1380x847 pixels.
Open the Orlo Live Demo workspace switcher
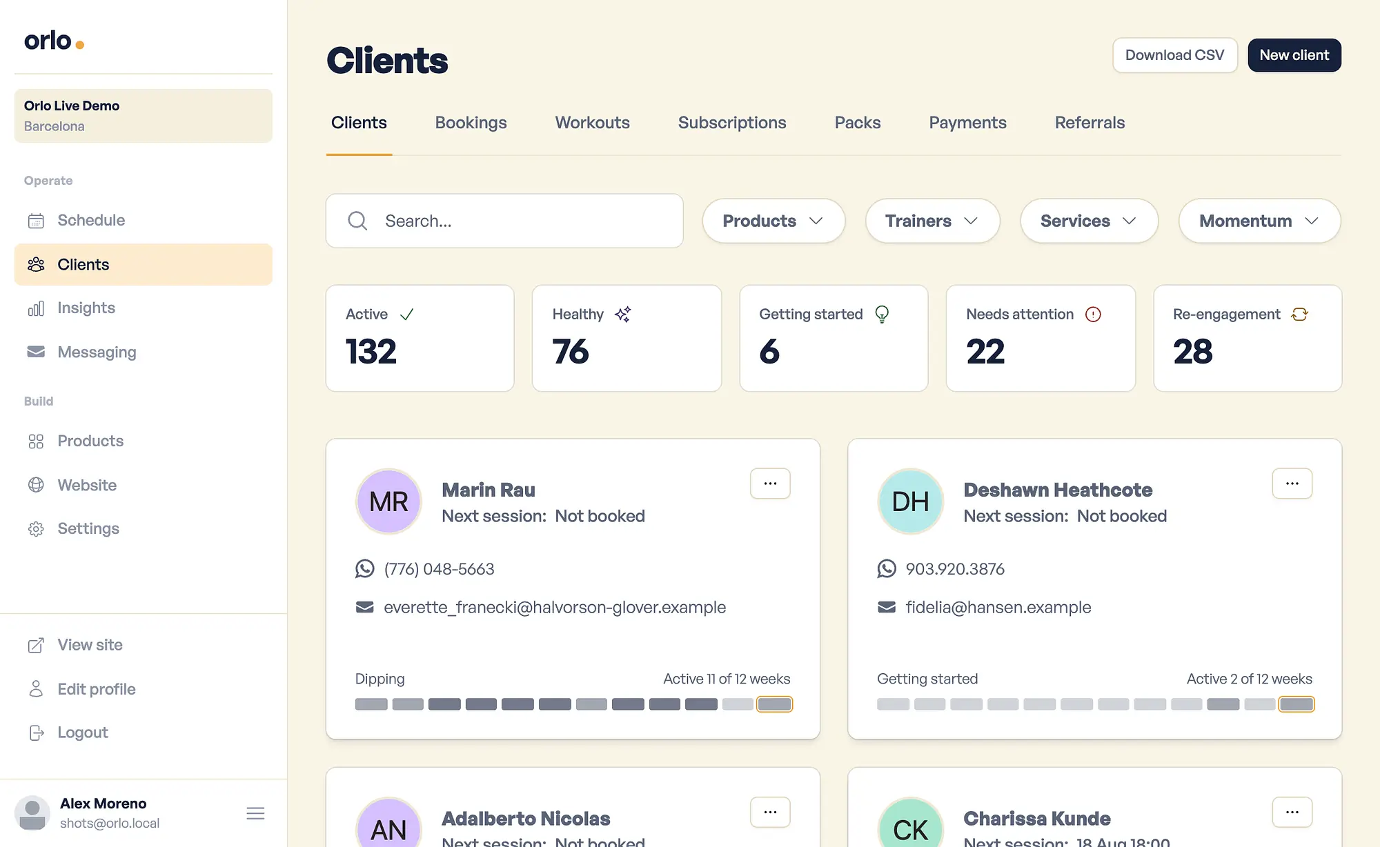(144, 116)
